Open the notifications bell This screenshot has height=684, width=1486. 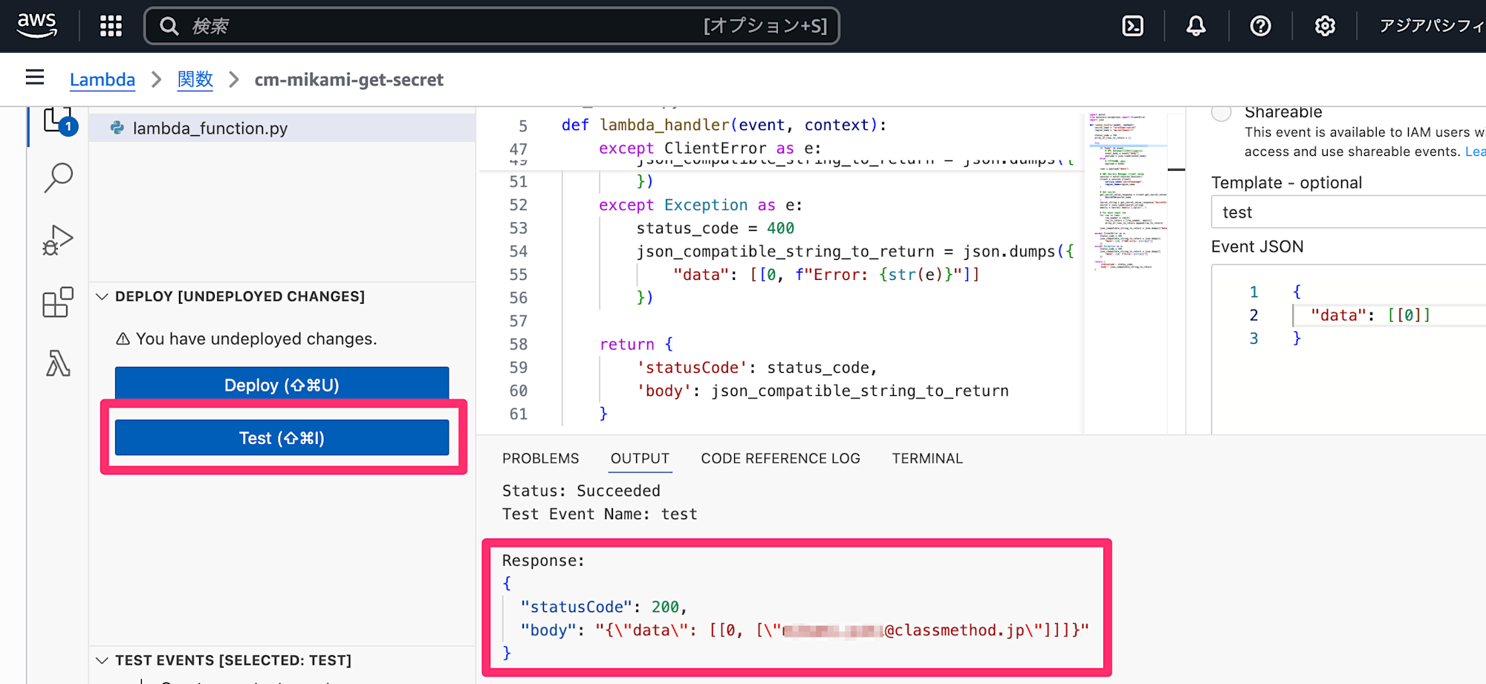[x=1196, y=26]
